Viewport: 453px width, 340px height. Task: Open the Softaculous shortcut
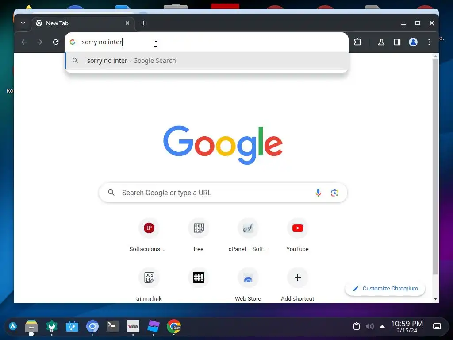pyautogui.click(x=149, y=236)
